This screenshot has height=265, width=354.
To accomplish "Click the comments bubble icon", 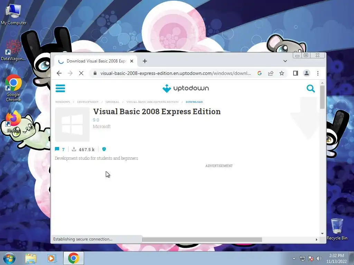I will (x=57, y=149).
